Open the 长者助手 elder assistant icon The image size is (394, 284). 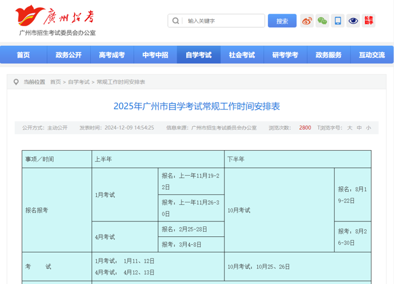point(369,21)
